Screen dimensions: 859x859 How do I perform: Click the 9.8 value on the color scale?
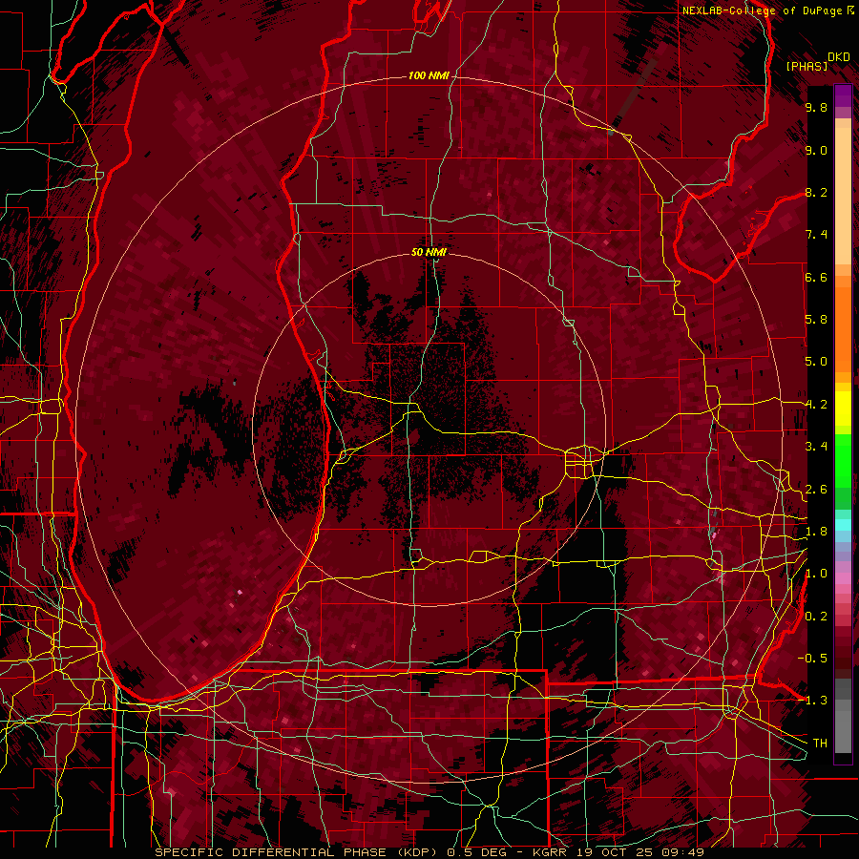(816, 107)
